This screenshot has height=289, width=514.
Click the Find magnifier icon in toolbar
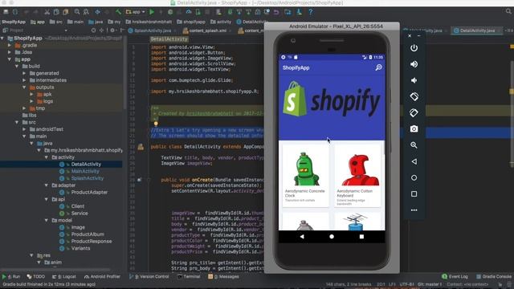point(77,12)
